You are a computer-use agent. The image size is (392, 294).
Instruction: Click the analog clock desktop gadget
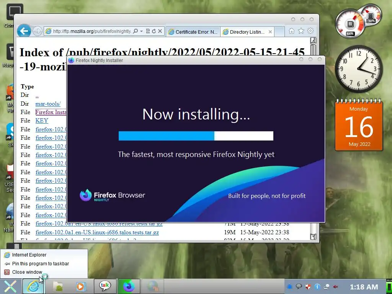(x=359, y=69)
